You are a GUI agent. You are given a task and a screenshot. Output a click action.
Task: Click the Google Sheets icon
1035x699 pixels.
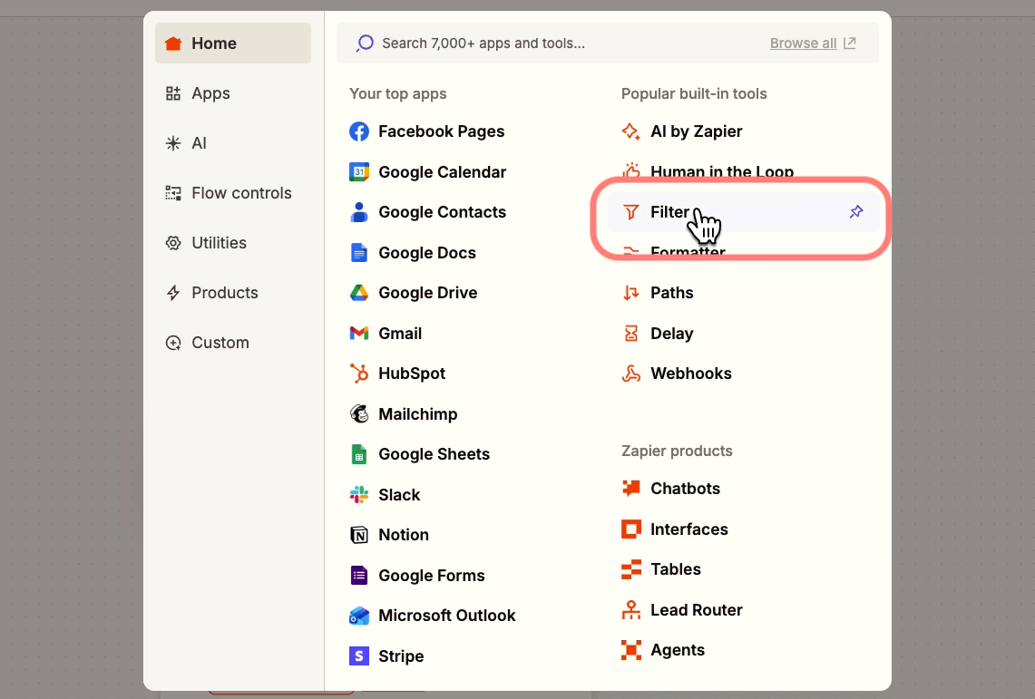point(359,454)
